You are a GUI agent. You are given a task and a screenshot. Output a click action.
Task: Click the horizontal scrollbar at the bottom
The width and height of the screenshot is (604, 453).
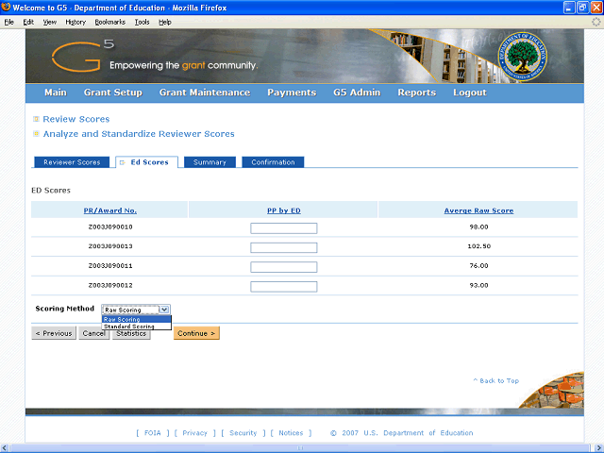300,448
